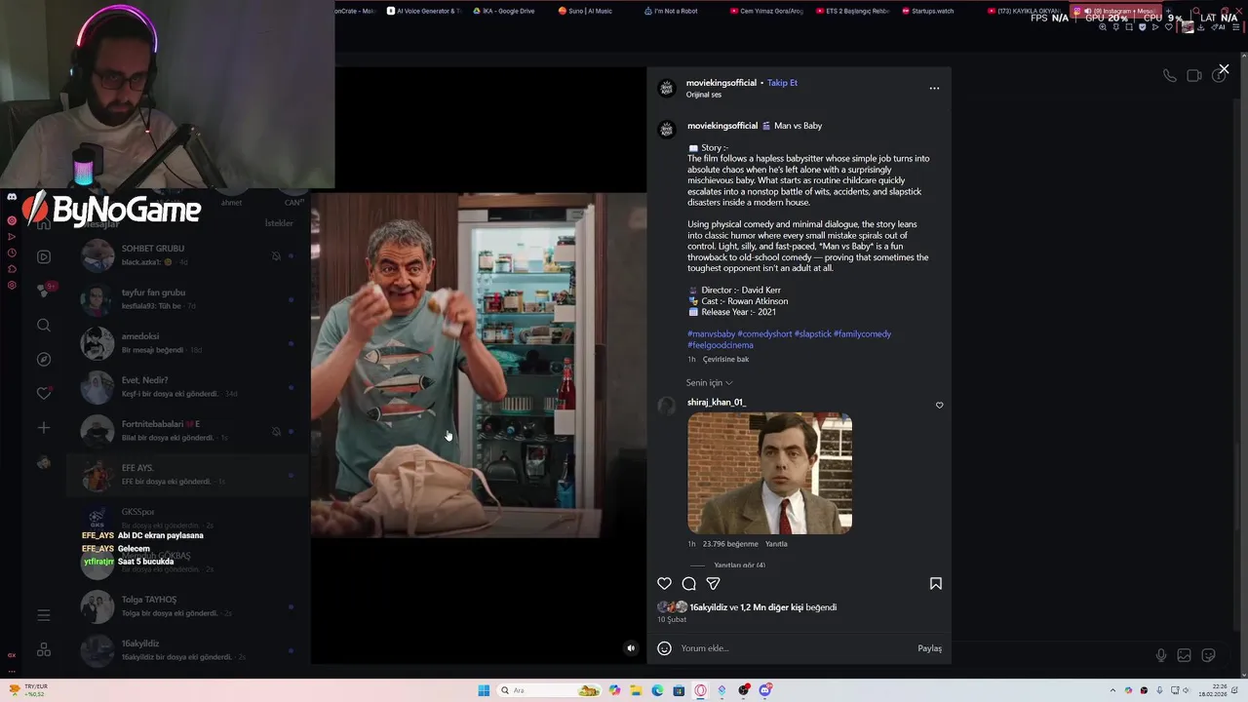The width and height of the screenshot is (1248, 702).
Task: Switch to ETS 2 Başlangıç Rehberi tab
Action: click(851, 11)
